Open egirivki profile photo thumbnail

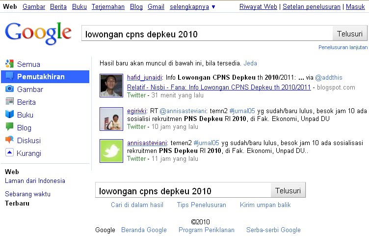click(111, 119)
